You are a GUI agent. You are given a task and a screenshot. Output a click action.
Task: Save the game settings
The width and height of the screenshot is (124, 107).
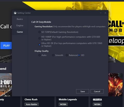[x=83, y=91]
